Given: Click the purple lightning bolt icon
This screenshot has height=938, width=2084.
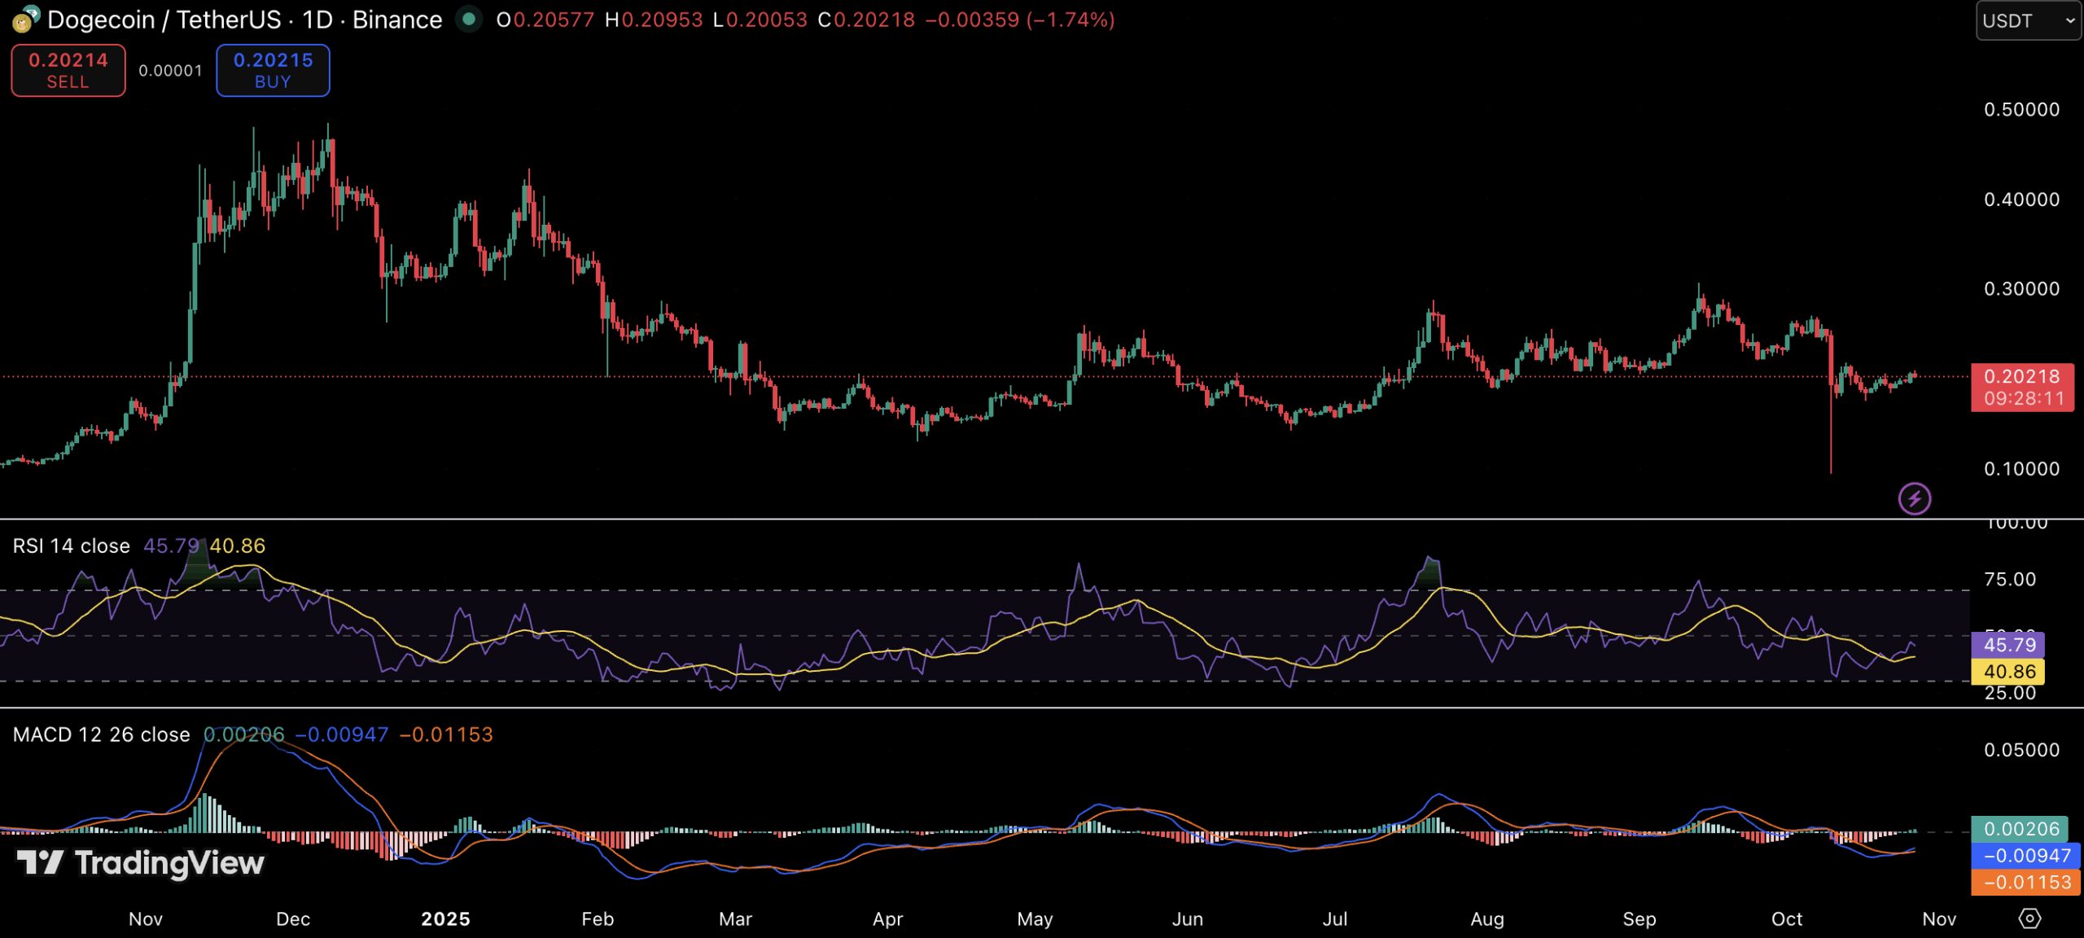Looking at the screenshot, I should pyautogui.click(x=1914, y=498).
